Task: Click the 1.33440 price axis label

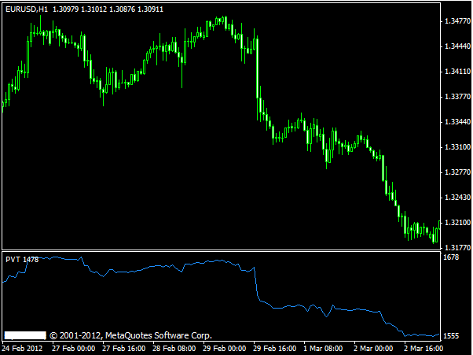Action: point(457,122)
